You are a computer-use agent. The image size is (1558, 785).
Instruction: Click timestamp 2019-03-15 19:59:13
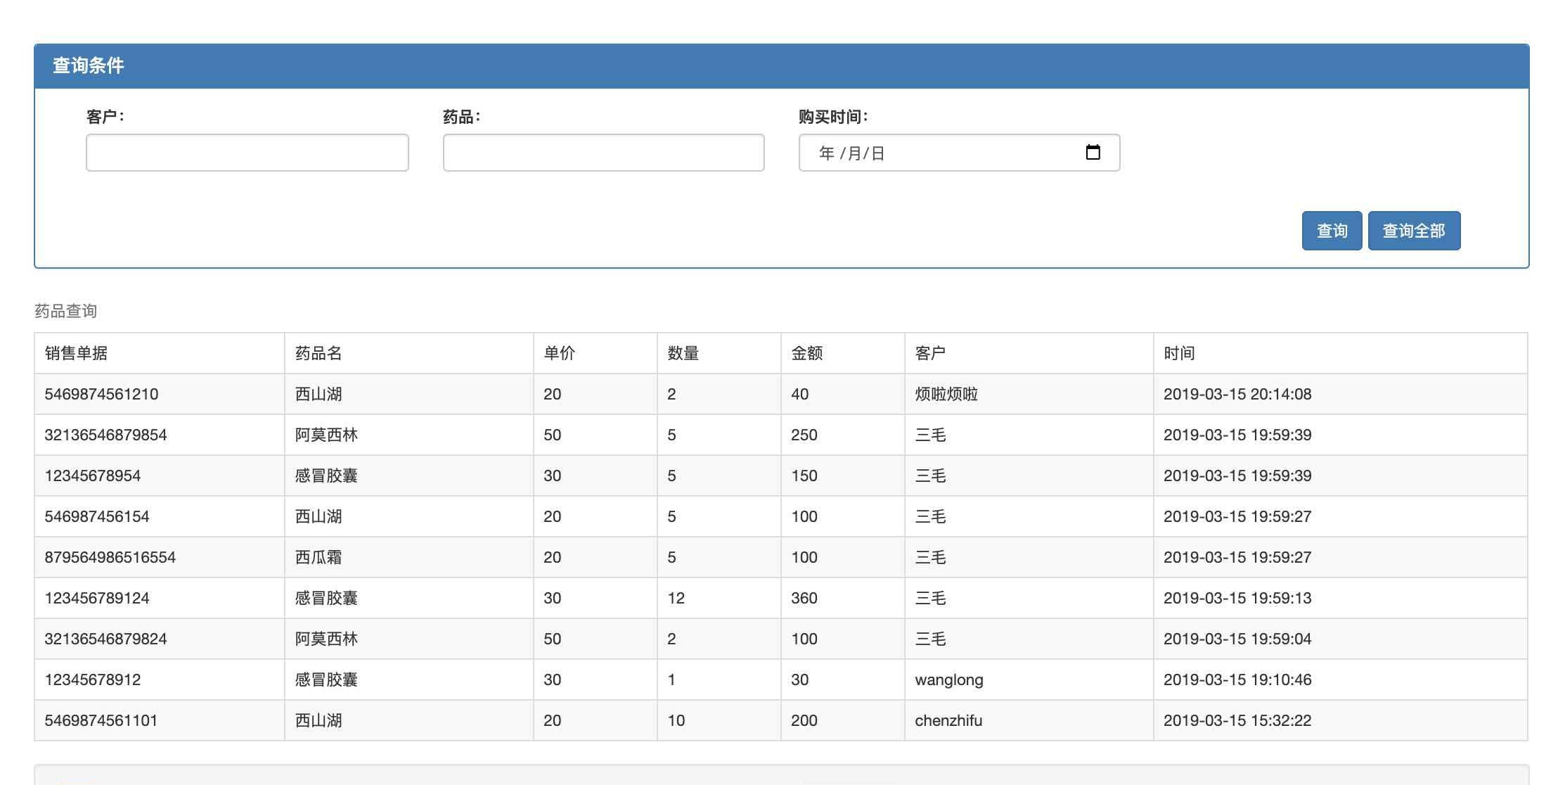(1237, 598)
